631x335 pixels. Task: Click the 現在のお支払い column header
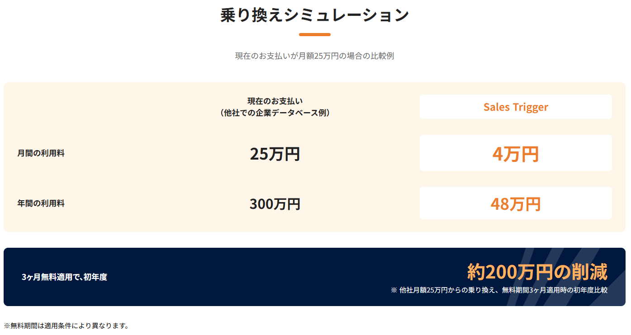pyautogui.click(x=275, y=101)
